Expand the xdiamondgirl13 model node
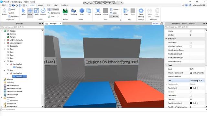 5,43
